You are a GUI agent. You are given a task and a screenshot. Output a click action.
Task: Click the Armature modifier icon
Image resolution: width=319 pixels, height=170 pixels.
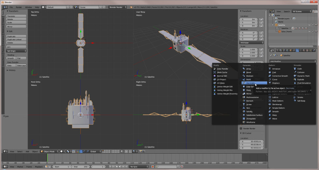tap(269, 69)
